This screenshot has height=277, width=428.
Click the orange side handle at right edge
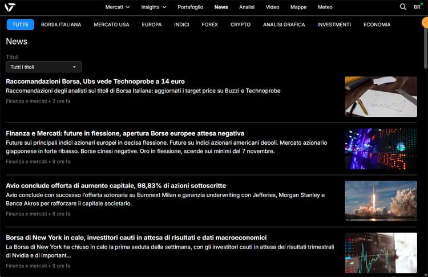425,22
